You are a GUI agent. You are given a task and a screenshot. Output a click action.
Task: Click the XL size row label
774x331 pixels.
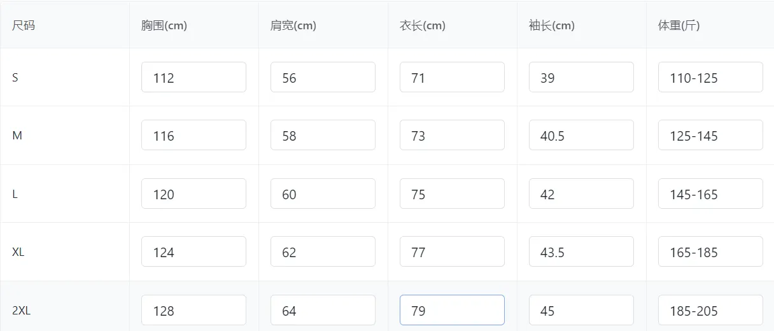pos(18,252)
